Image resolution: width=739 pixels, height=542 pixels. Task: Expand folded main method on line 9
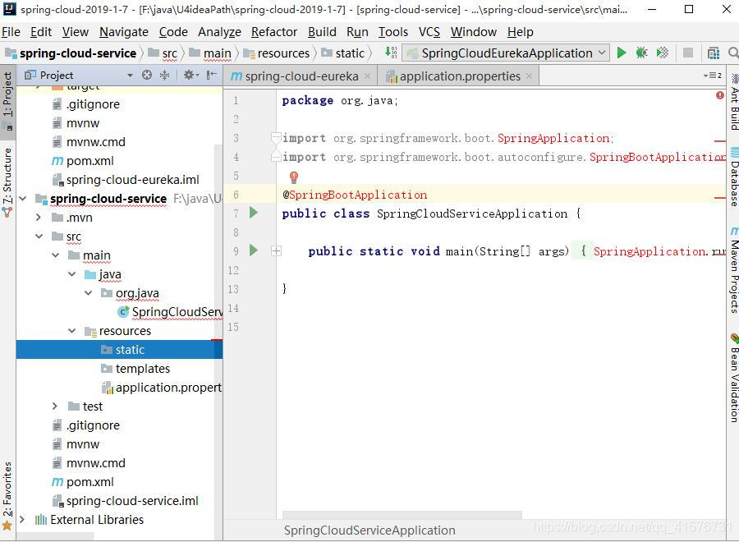pyautogui.click(x=277, y=251)
